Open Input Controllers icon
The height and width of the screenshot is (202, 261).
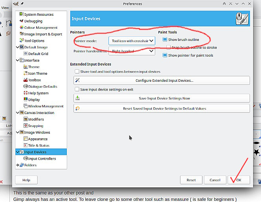(x=26, y=158)
